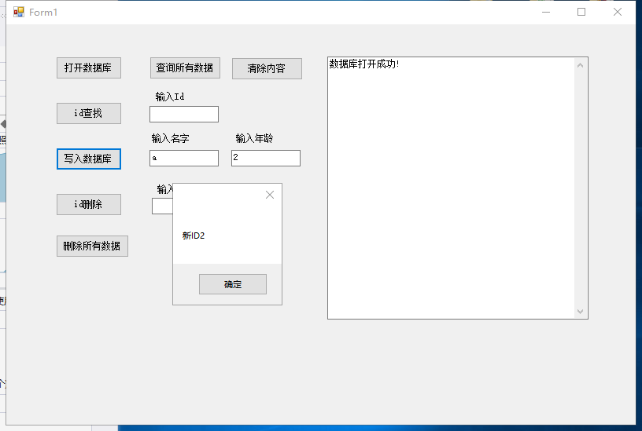This screenshot has width=642, height=431.
Task: Click the 写入数据库 button
Action: (x=89, y=159)
